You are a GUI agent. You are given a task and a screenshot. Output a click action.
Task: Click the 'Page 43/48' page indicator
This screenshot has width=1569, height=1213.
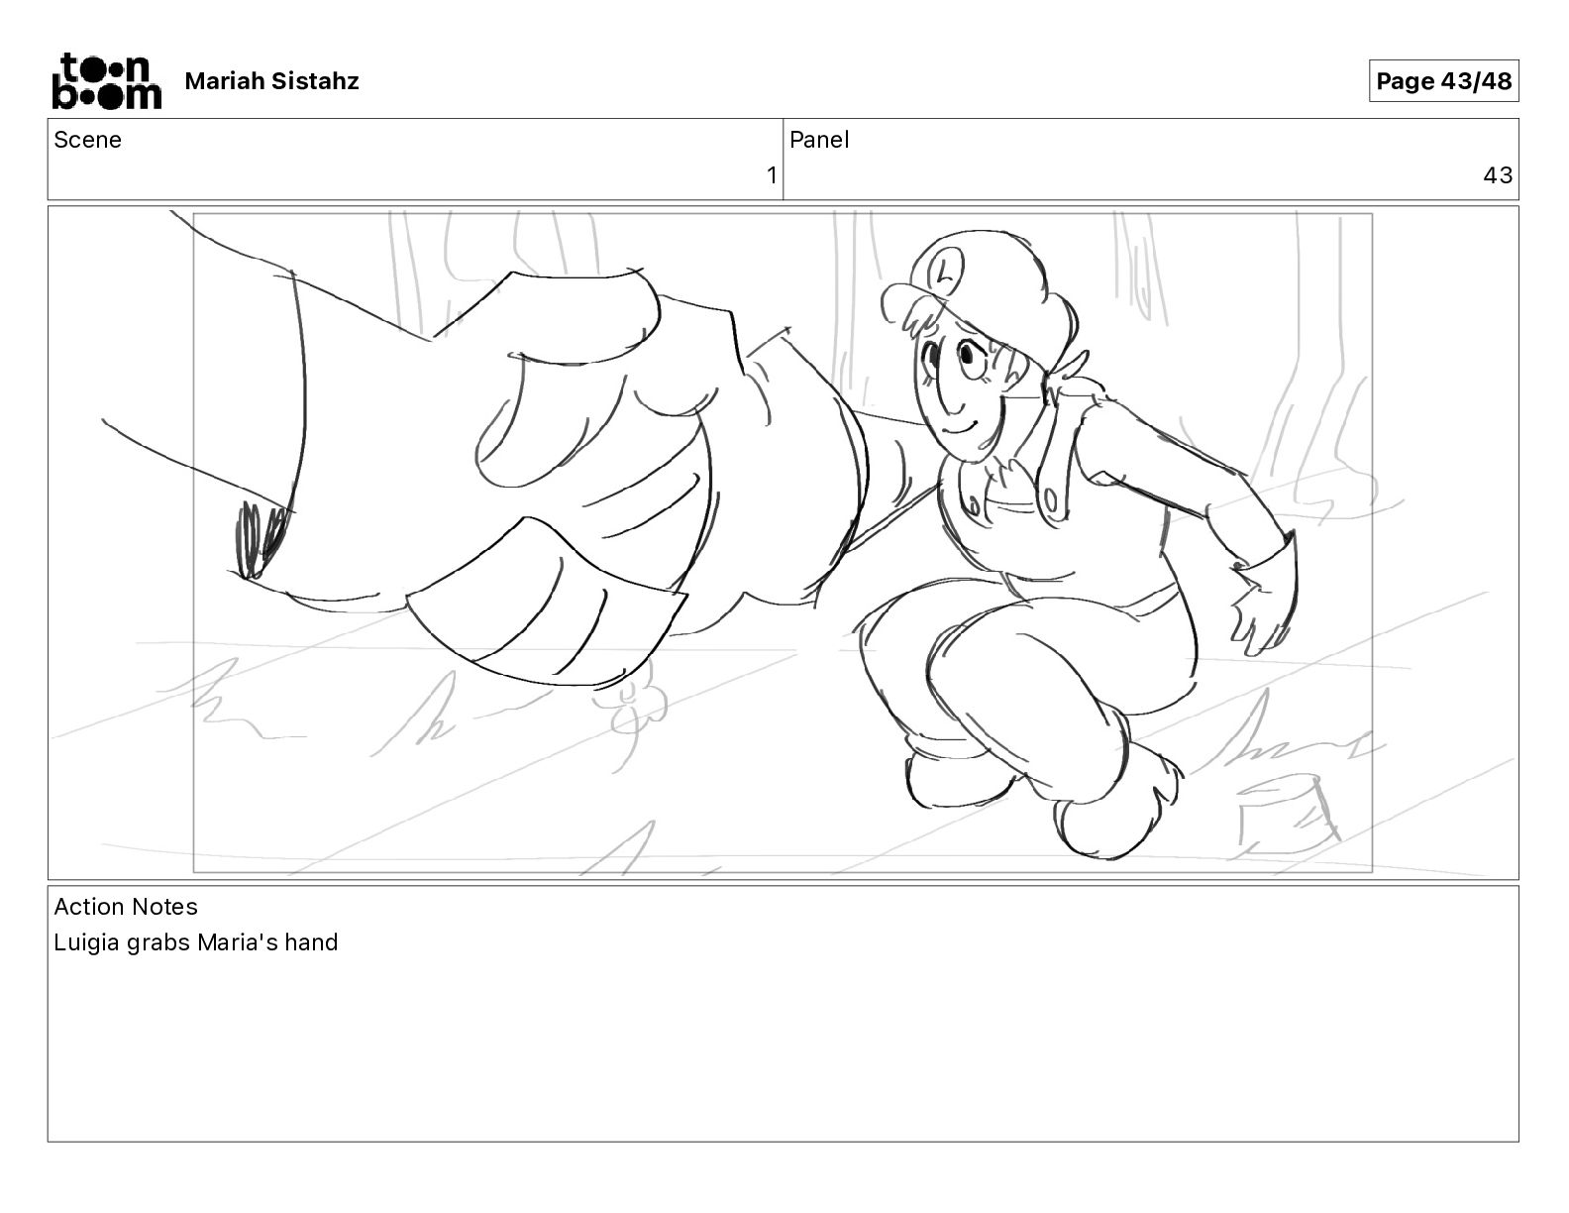click(x=1443, y=81)
